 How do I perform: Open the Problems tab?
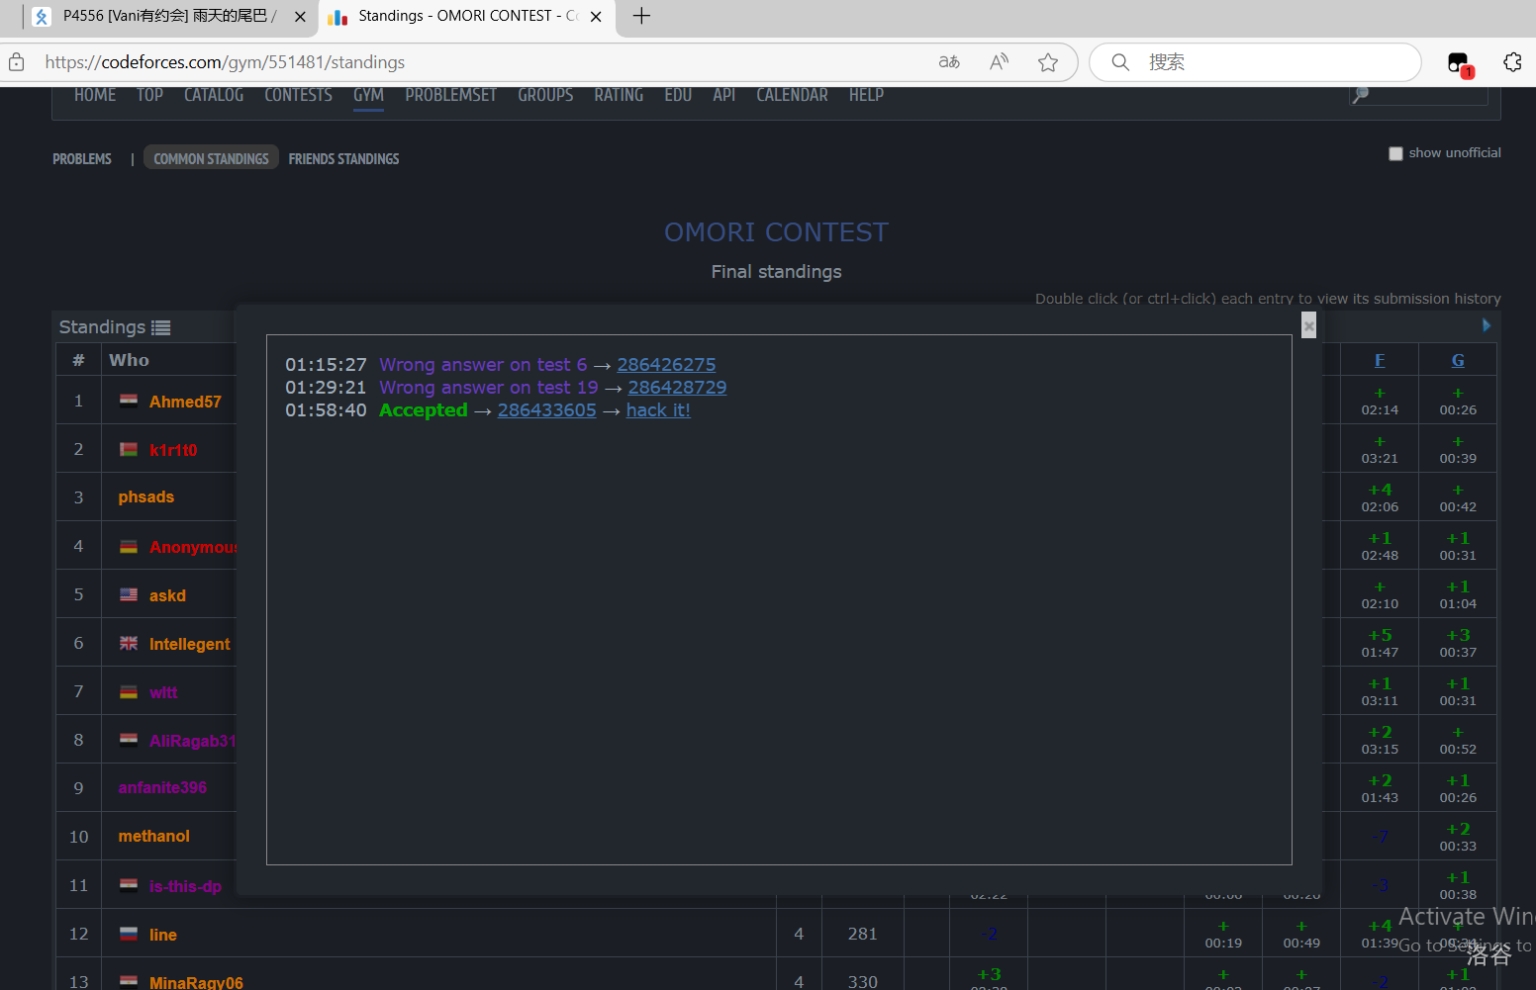[x=82, y=158]
